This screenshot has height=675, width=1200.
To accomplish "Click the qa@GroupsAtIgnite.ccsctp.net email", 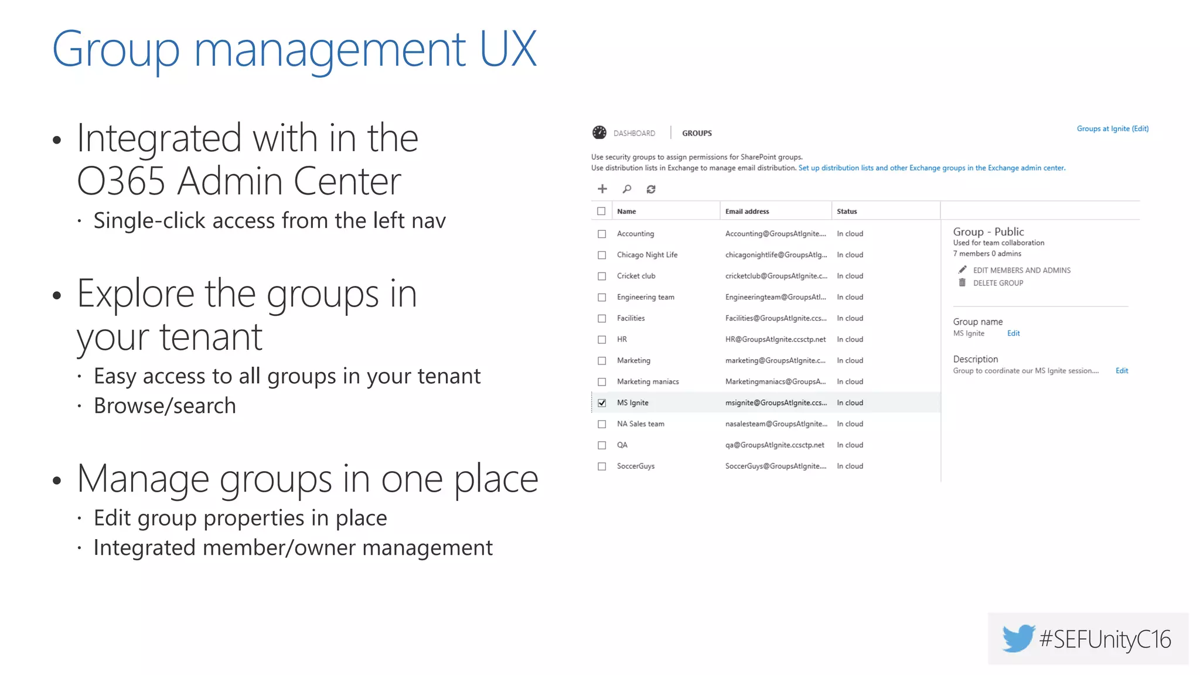I will 775,445.
